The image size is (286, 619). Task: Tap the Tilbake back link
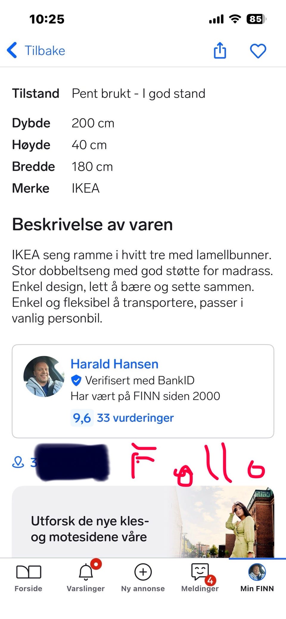coord(45,50)
